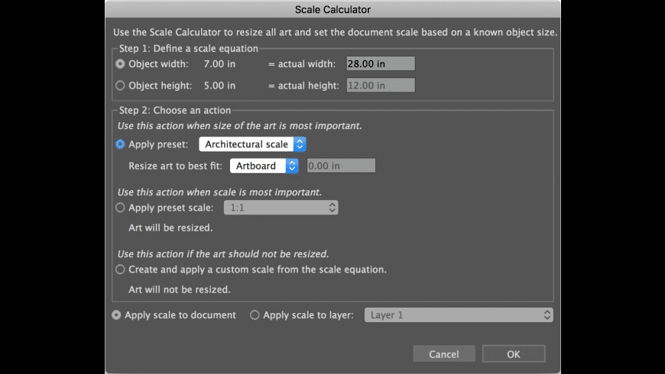Click the actual width field showing 28.00 in

(x=381, y=64)
